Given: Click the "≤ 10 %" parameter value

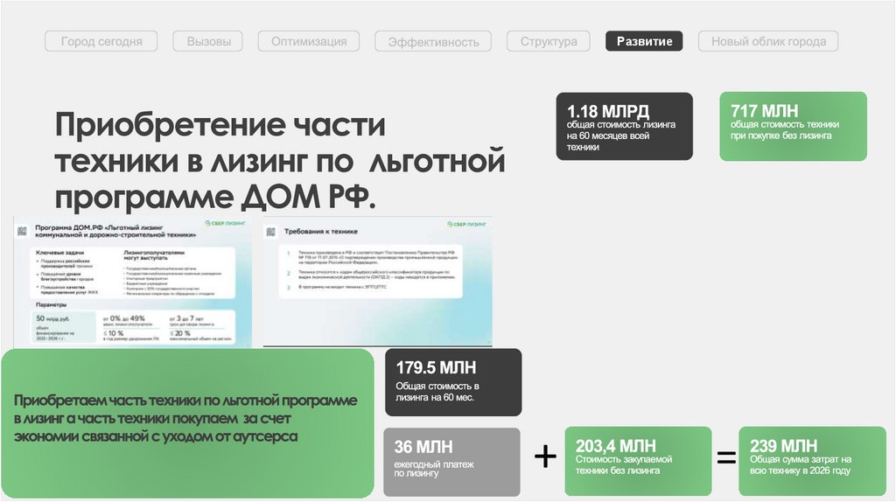Looking at the screenshot, I should point(113,333).
